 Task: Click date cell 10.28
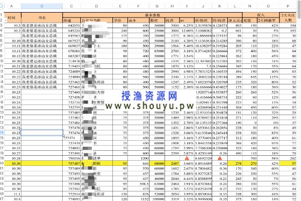[x=13, y=158]
